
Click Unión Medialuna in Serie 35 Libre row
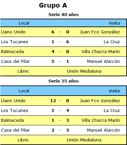click(84, 140)
